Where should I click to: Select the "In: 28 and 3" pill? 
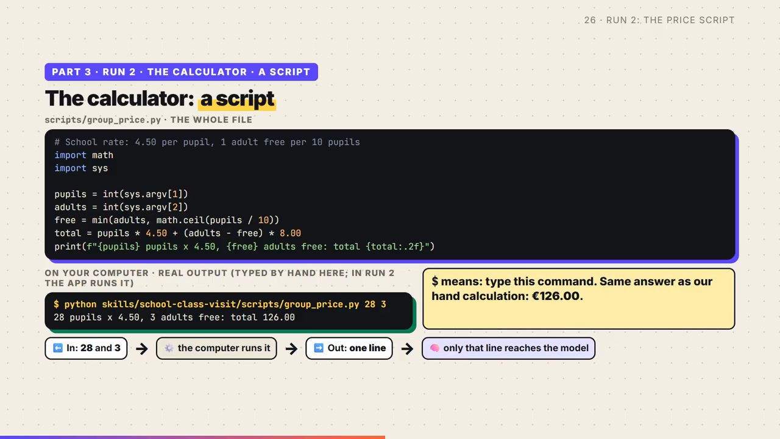pos(86,348)
